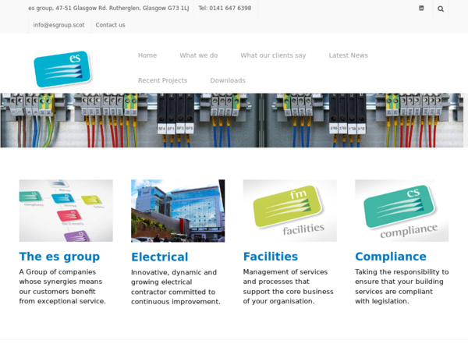Click the text 'A Group of companies'
468x351 pixels.
57,272
